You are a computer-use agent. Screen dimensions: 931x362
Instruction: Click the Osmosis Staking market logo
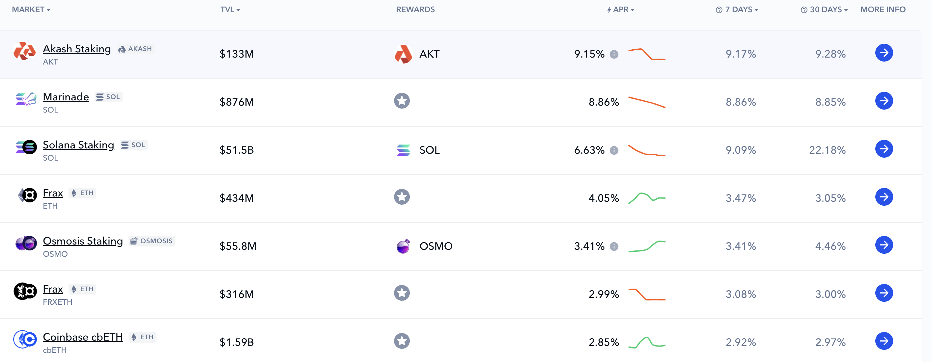click(26, 243)
